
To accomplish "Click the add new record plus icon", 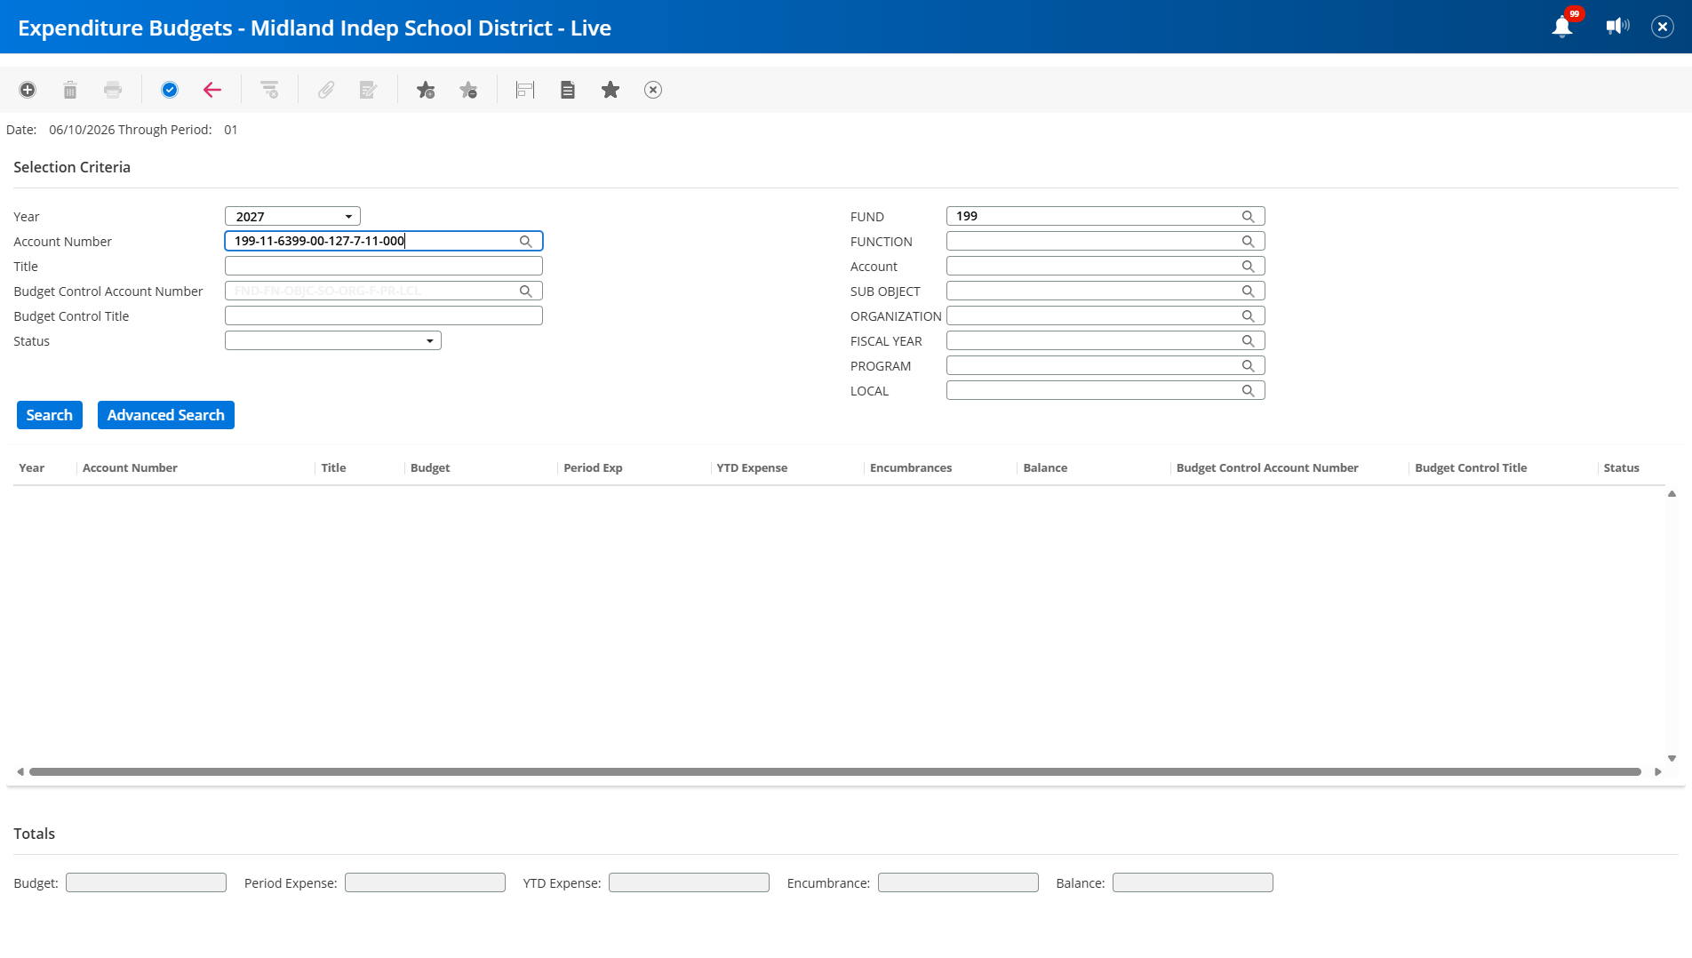I will click(28, 90).
